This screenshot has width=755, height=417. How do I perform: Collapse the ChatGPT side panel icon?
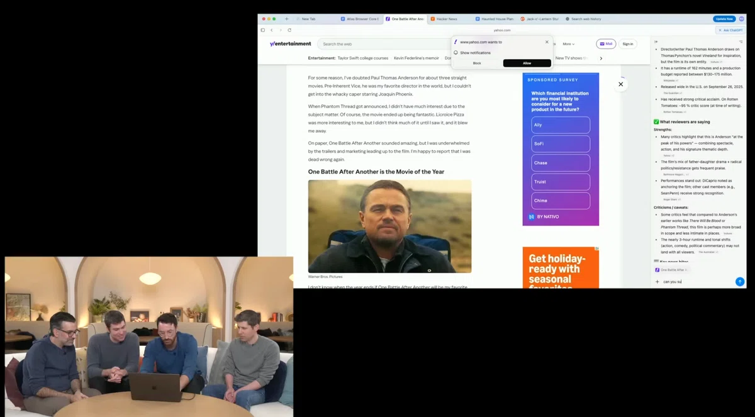click(x=656, y=42)
